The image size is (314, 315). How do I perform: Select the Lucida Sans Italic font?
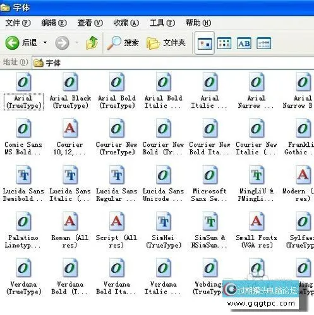coord(70,175)
